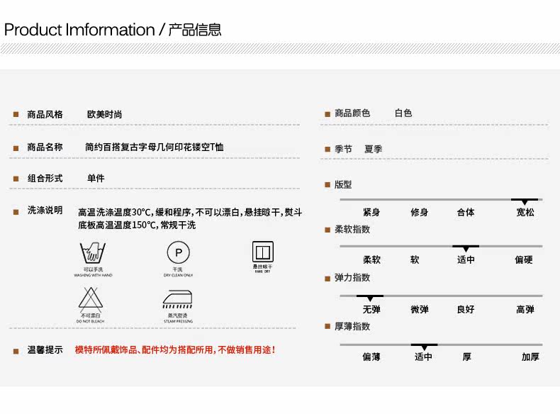
Task: Click the Product Imformation heading
Action: click(x=113, y=30)
